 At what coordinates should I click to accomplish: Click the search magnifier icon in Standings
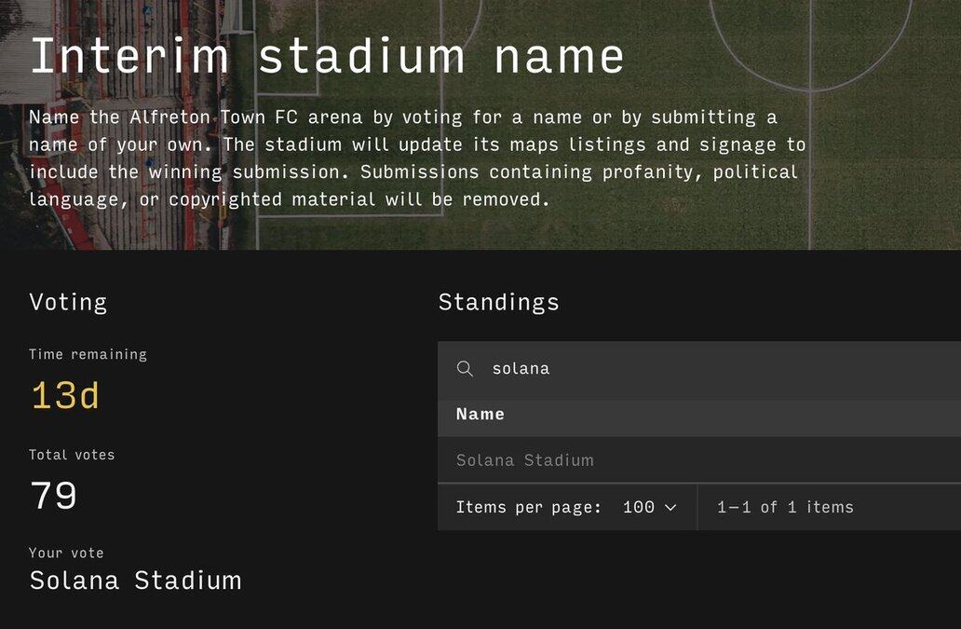466,369
